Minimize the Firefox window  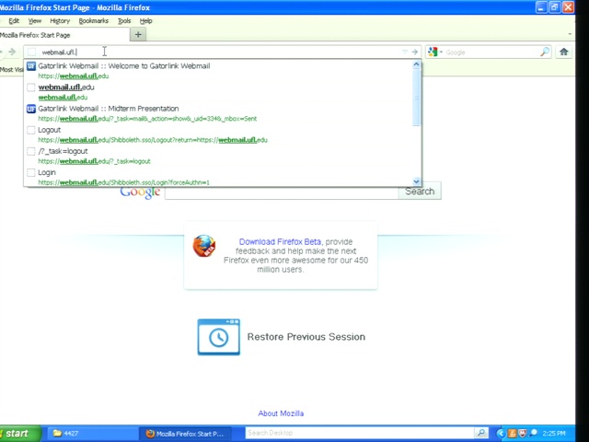[x=541, y=7]
